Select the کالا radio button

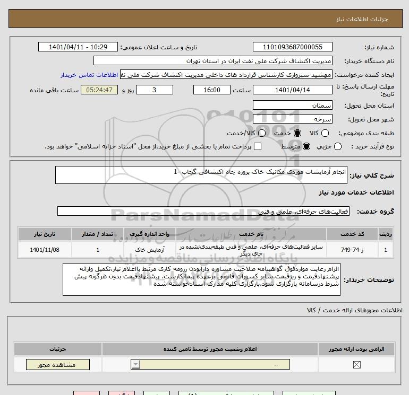click(325, 133)
